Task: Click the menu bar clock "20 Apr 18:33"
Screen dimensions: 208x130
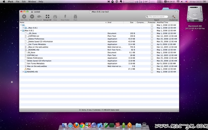Action: pyautogui.click(x=195, y=2)
